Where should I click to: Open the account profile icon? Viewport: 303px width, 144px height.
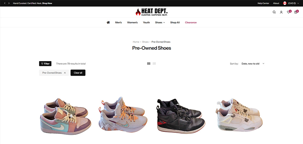(281, 12)
